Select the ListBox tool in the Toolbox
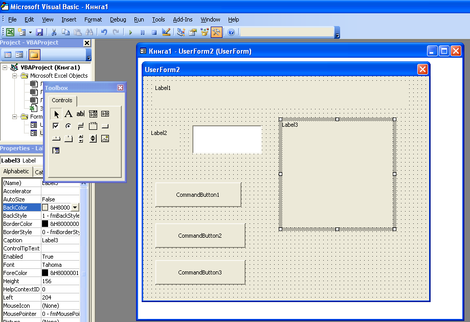Screen dimensions: 470x322 (x=105, y=114)
